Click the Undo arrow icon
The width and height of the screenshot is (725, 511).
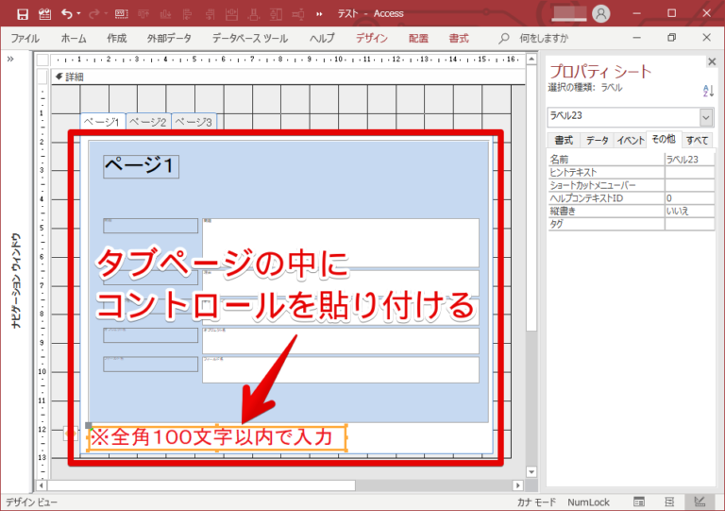coord(67,14)
